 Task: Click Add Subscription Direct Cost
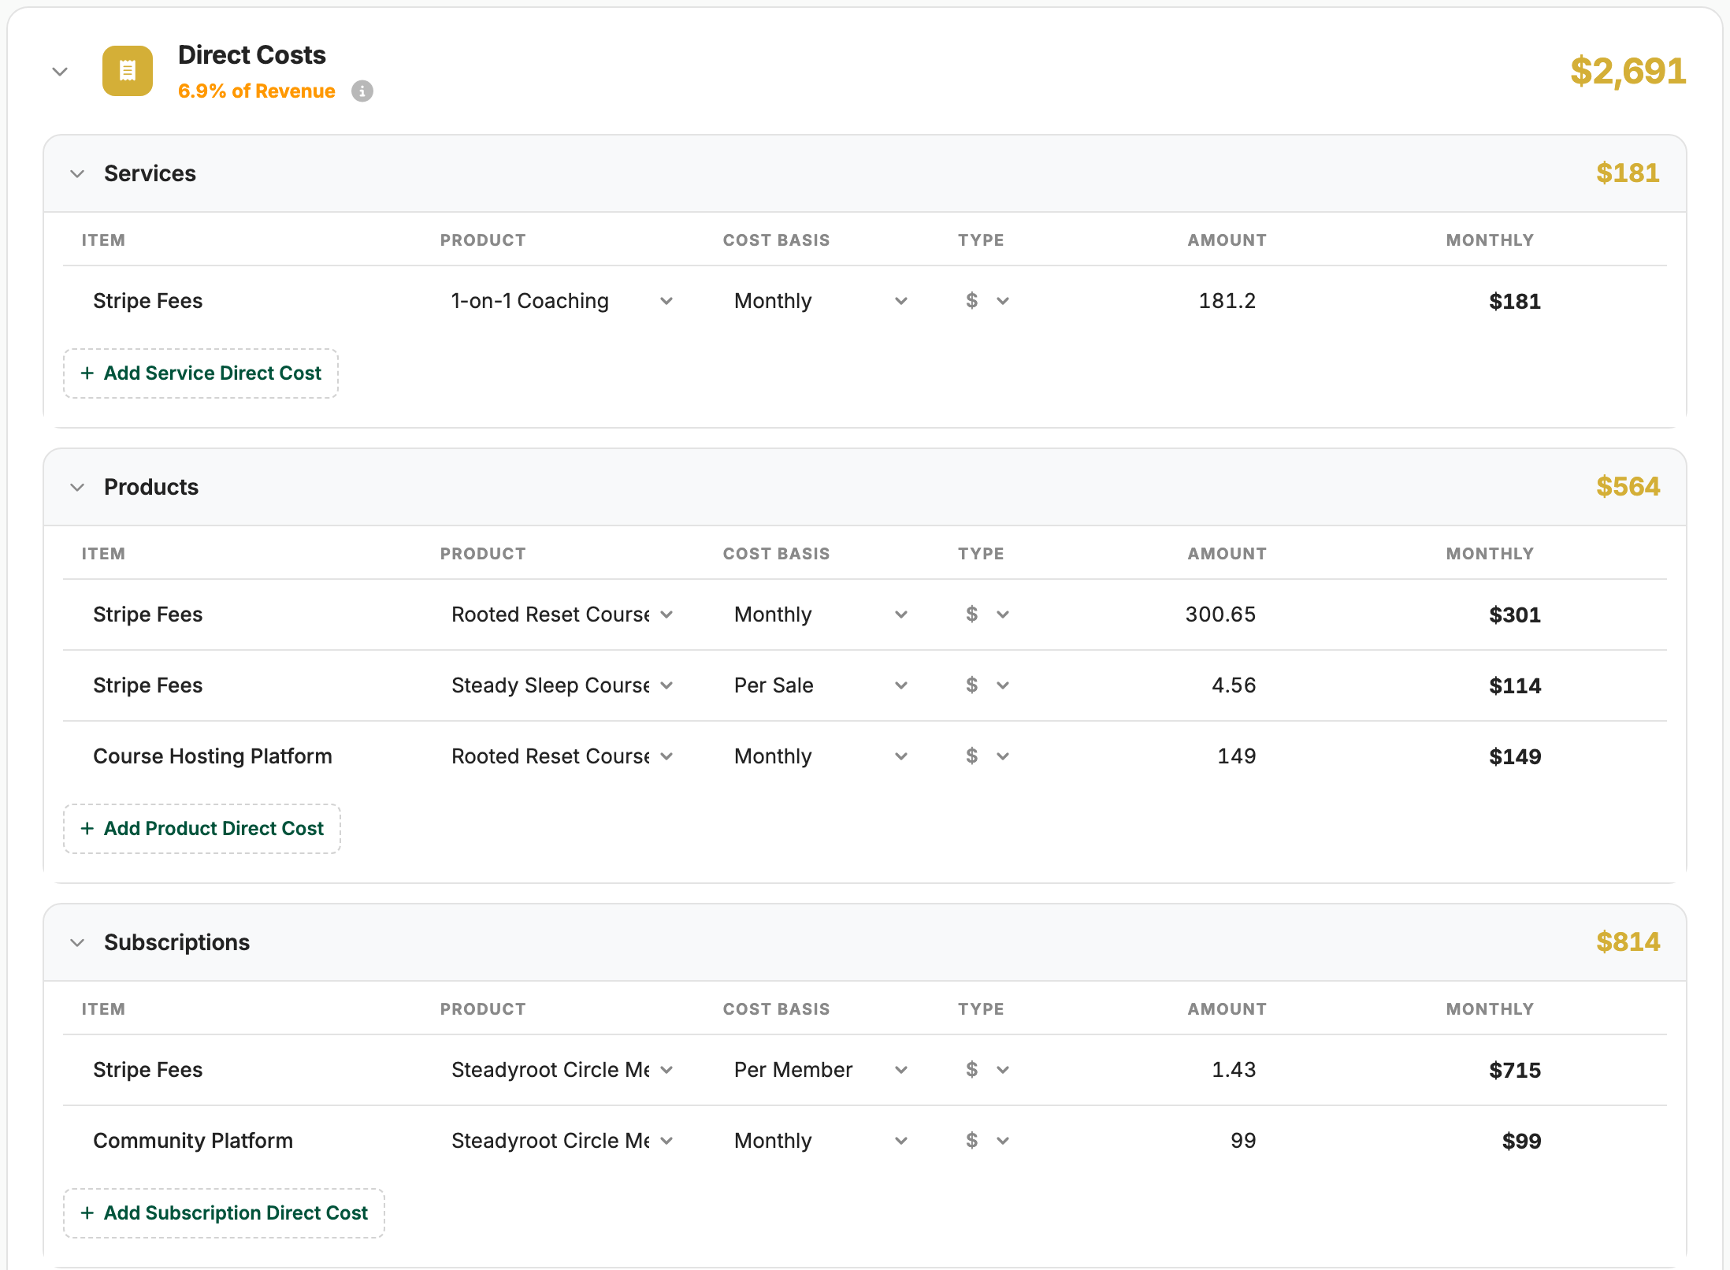coord(224,1213)
